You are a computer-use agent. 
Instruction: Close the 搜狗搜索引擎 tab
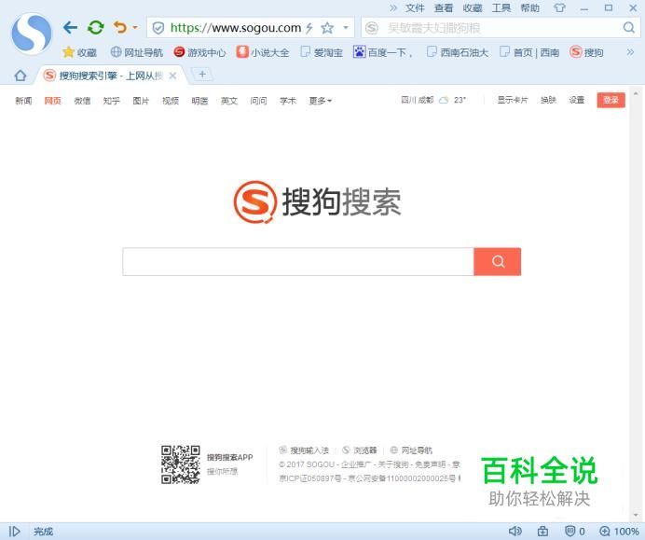[x=172, y=76]
